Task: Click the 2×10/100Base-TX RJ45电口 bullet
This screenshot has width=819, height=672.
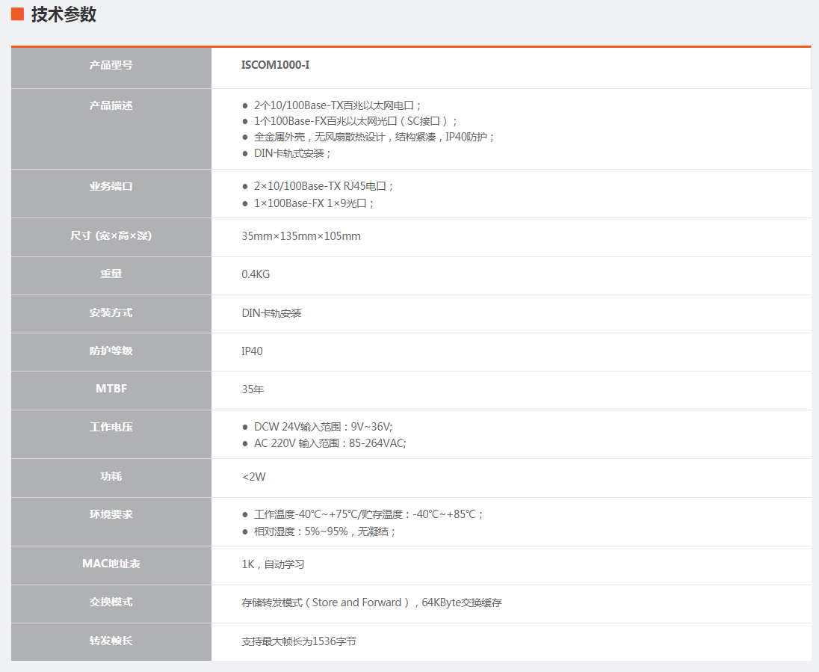Action: [x=323, y=186]
